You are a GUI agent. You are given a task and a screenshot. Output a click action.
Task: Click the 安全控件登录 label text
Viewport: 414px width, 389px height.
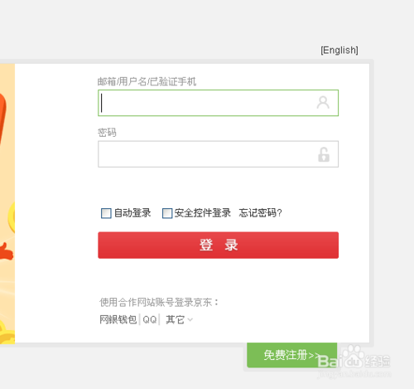[203, 213]
